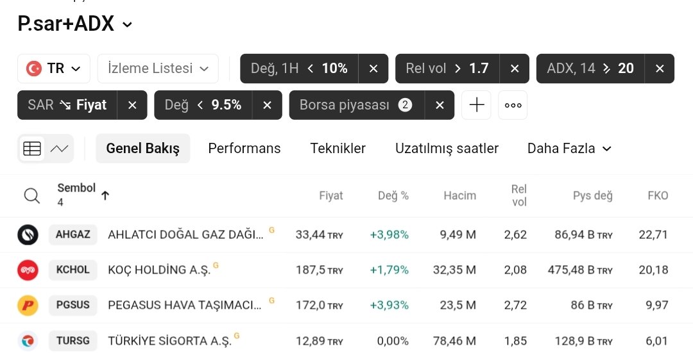Click the Koç Holding logo icon
The image size is (693, 353).
tap(28, 270)
